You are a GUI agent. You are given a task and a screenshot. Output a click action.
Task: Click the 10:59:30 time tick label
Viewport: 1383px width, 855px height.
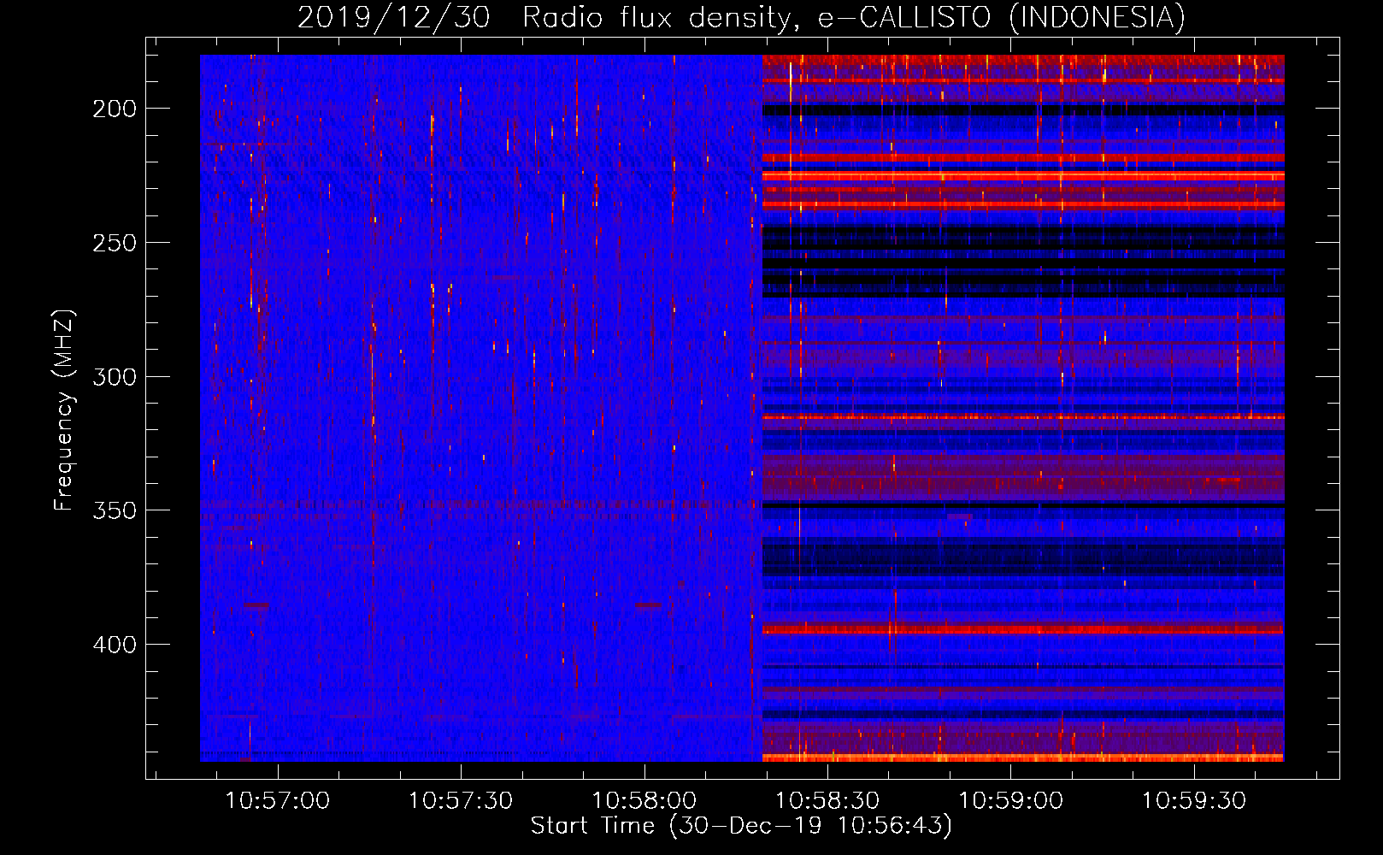1194,801
